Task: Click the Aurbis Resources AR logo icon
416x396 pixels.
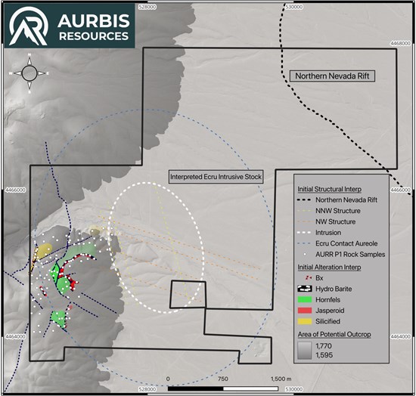Action: pyautogui.click(x=29, y=26)
